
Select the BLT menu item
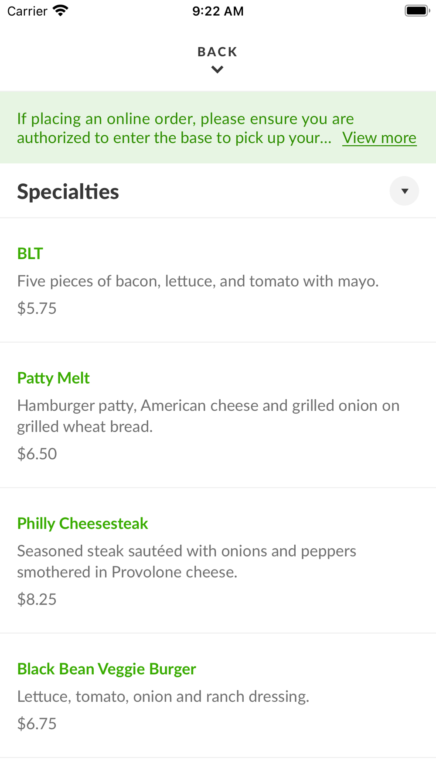[x=30, y=254]
